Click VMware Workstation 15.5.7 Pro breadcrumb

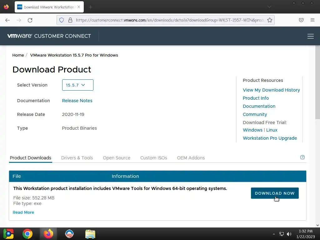tap(74, 55)
